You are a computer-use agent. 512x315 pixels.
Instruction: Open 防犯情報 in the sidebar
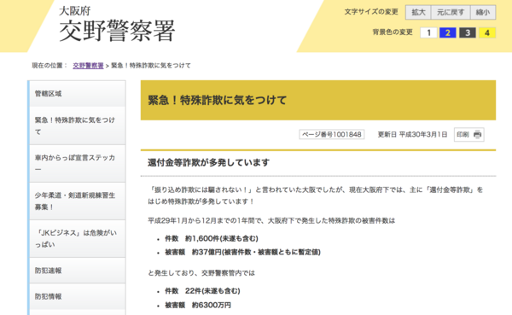(x=78, y=296)
